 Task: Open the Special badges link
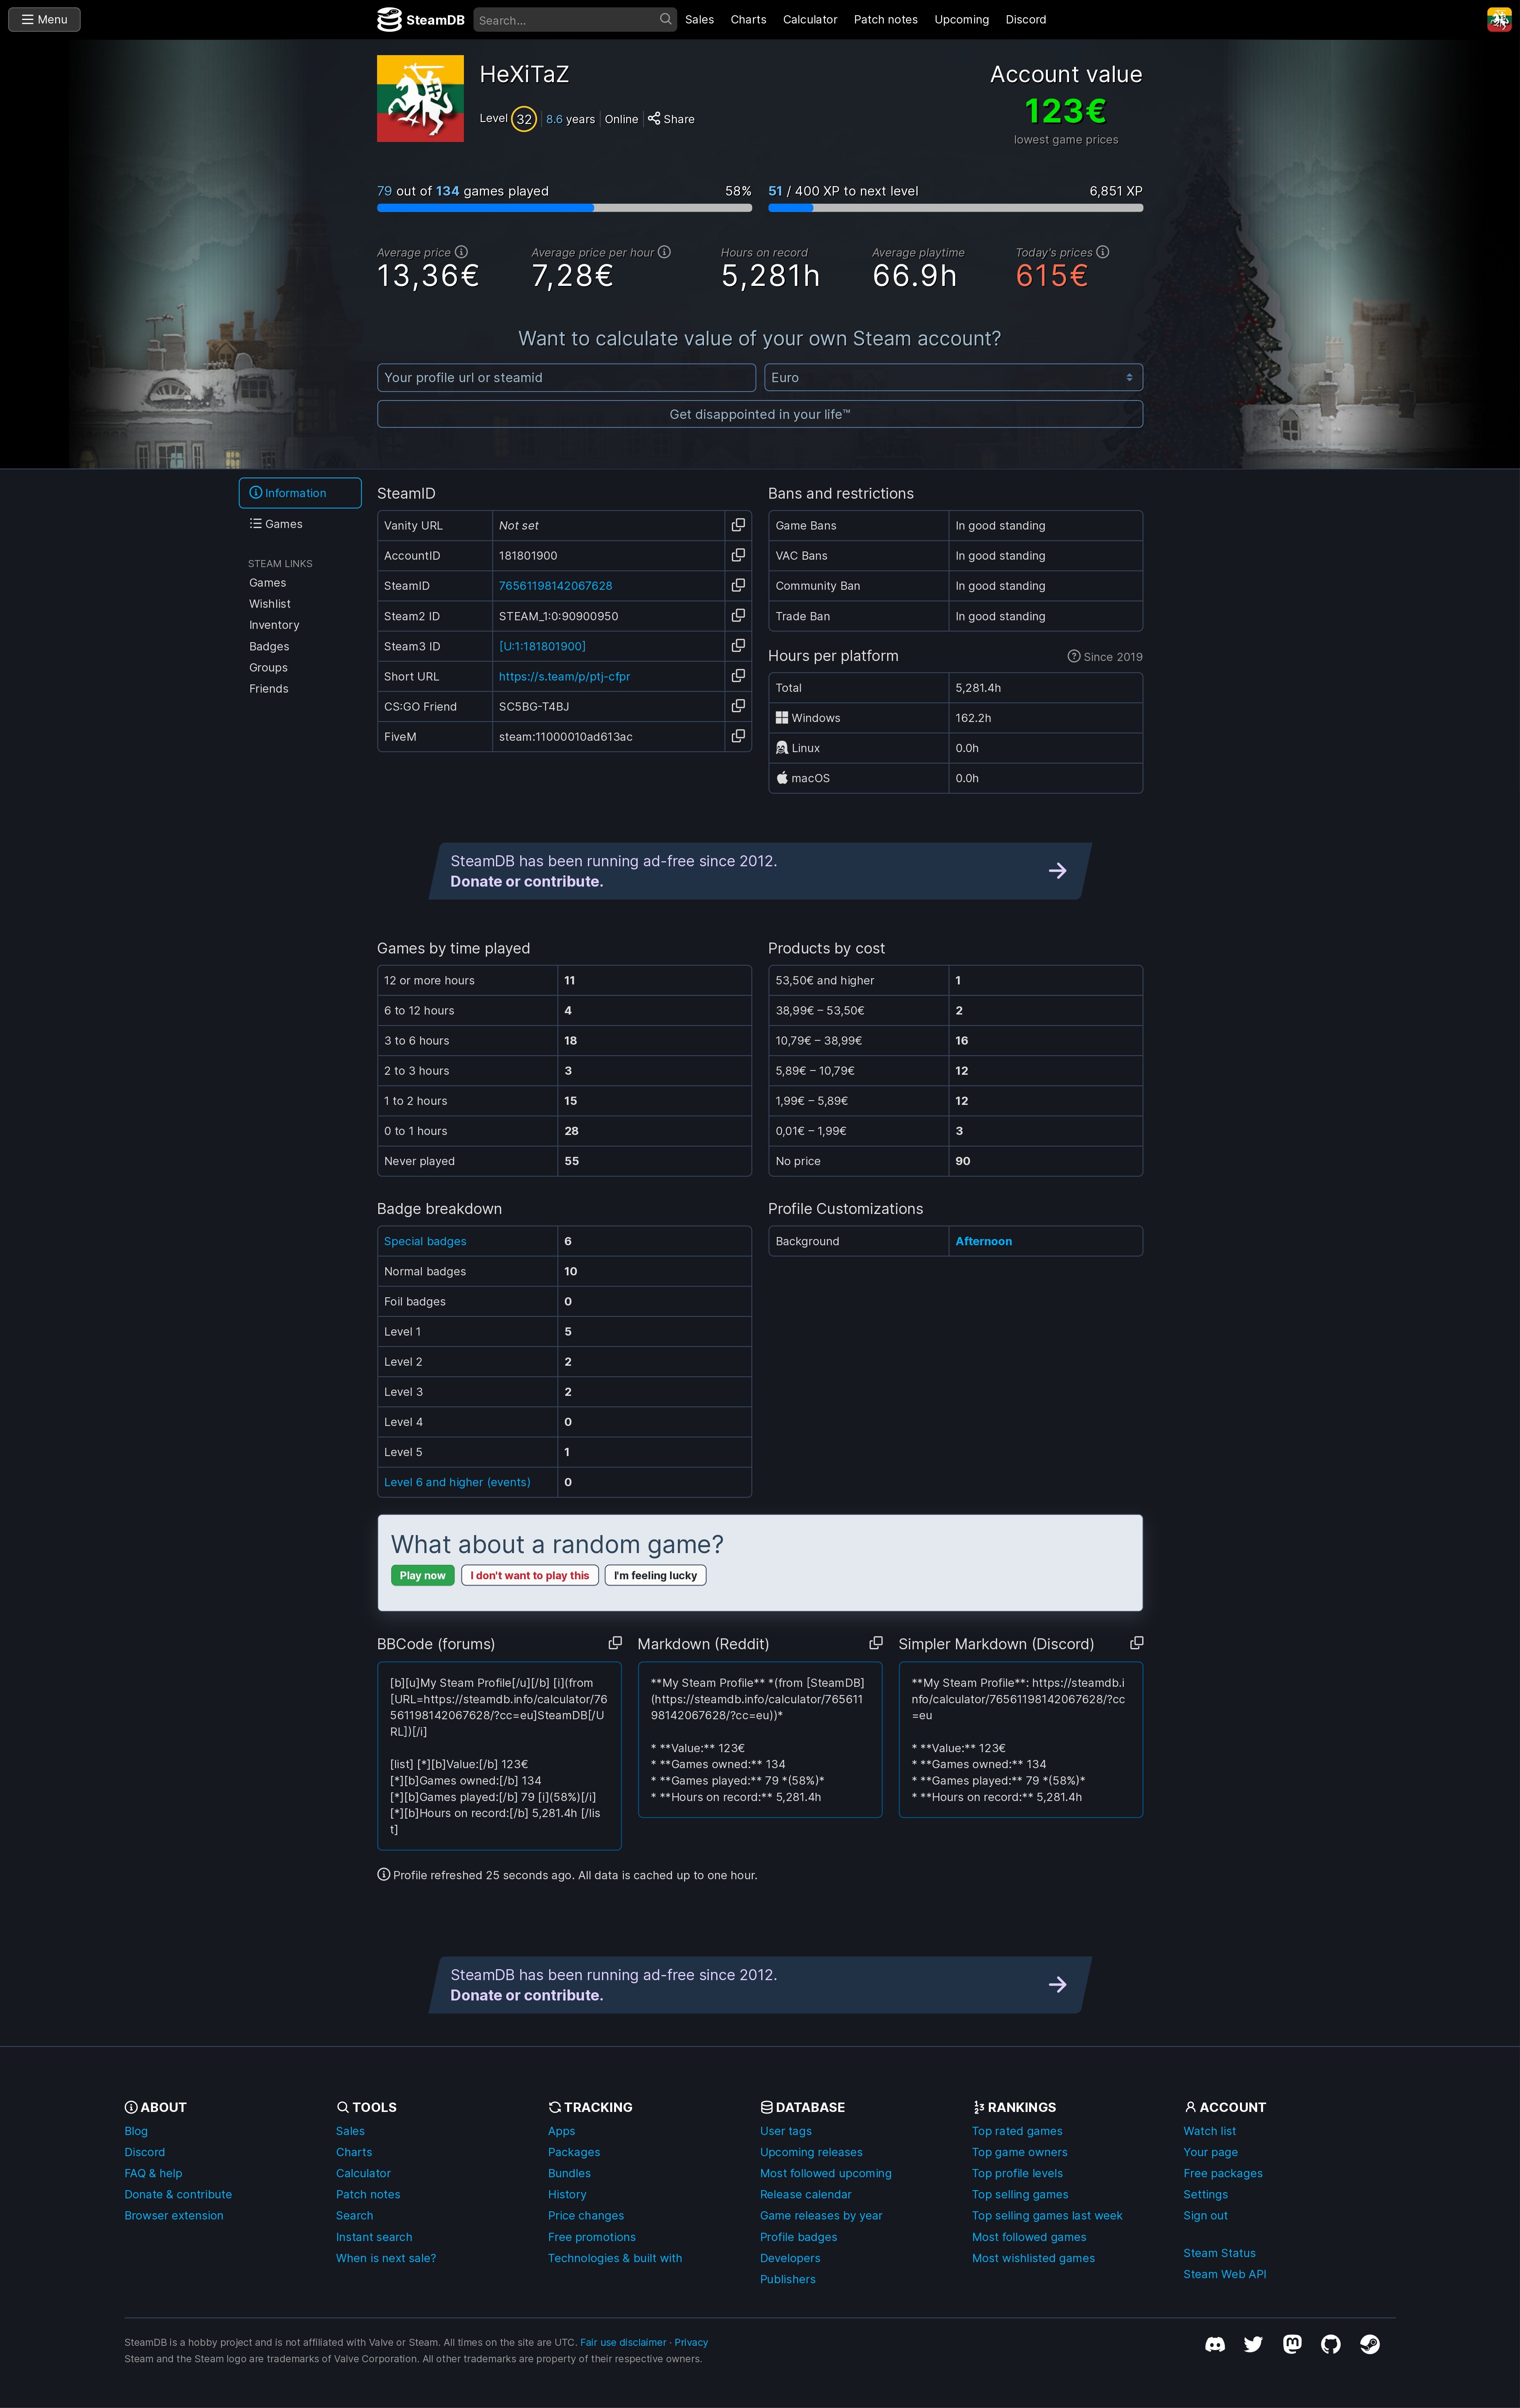[x=425, y=1241]
